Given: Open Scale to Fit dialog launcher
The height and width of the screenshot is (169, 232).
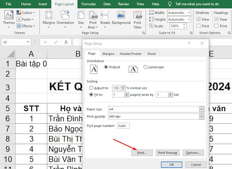Looking at the screenshot, I should [191, 33].
